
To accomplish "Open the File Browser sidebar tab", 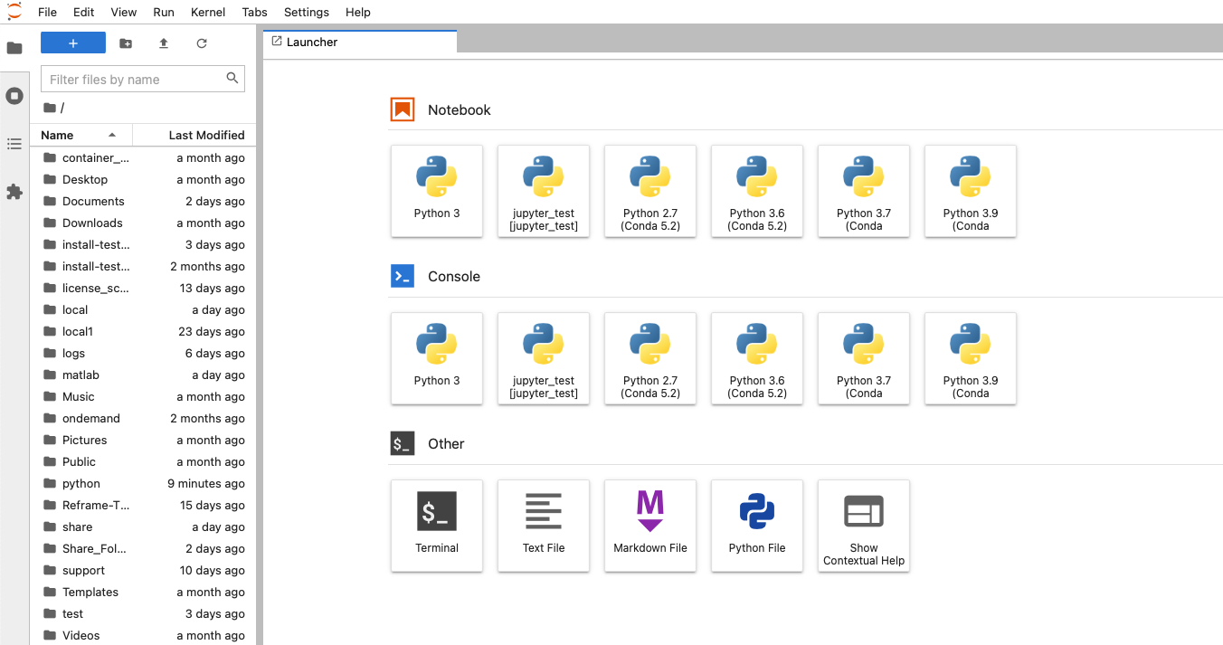I will pyautogui.click(x=14, y=48).
